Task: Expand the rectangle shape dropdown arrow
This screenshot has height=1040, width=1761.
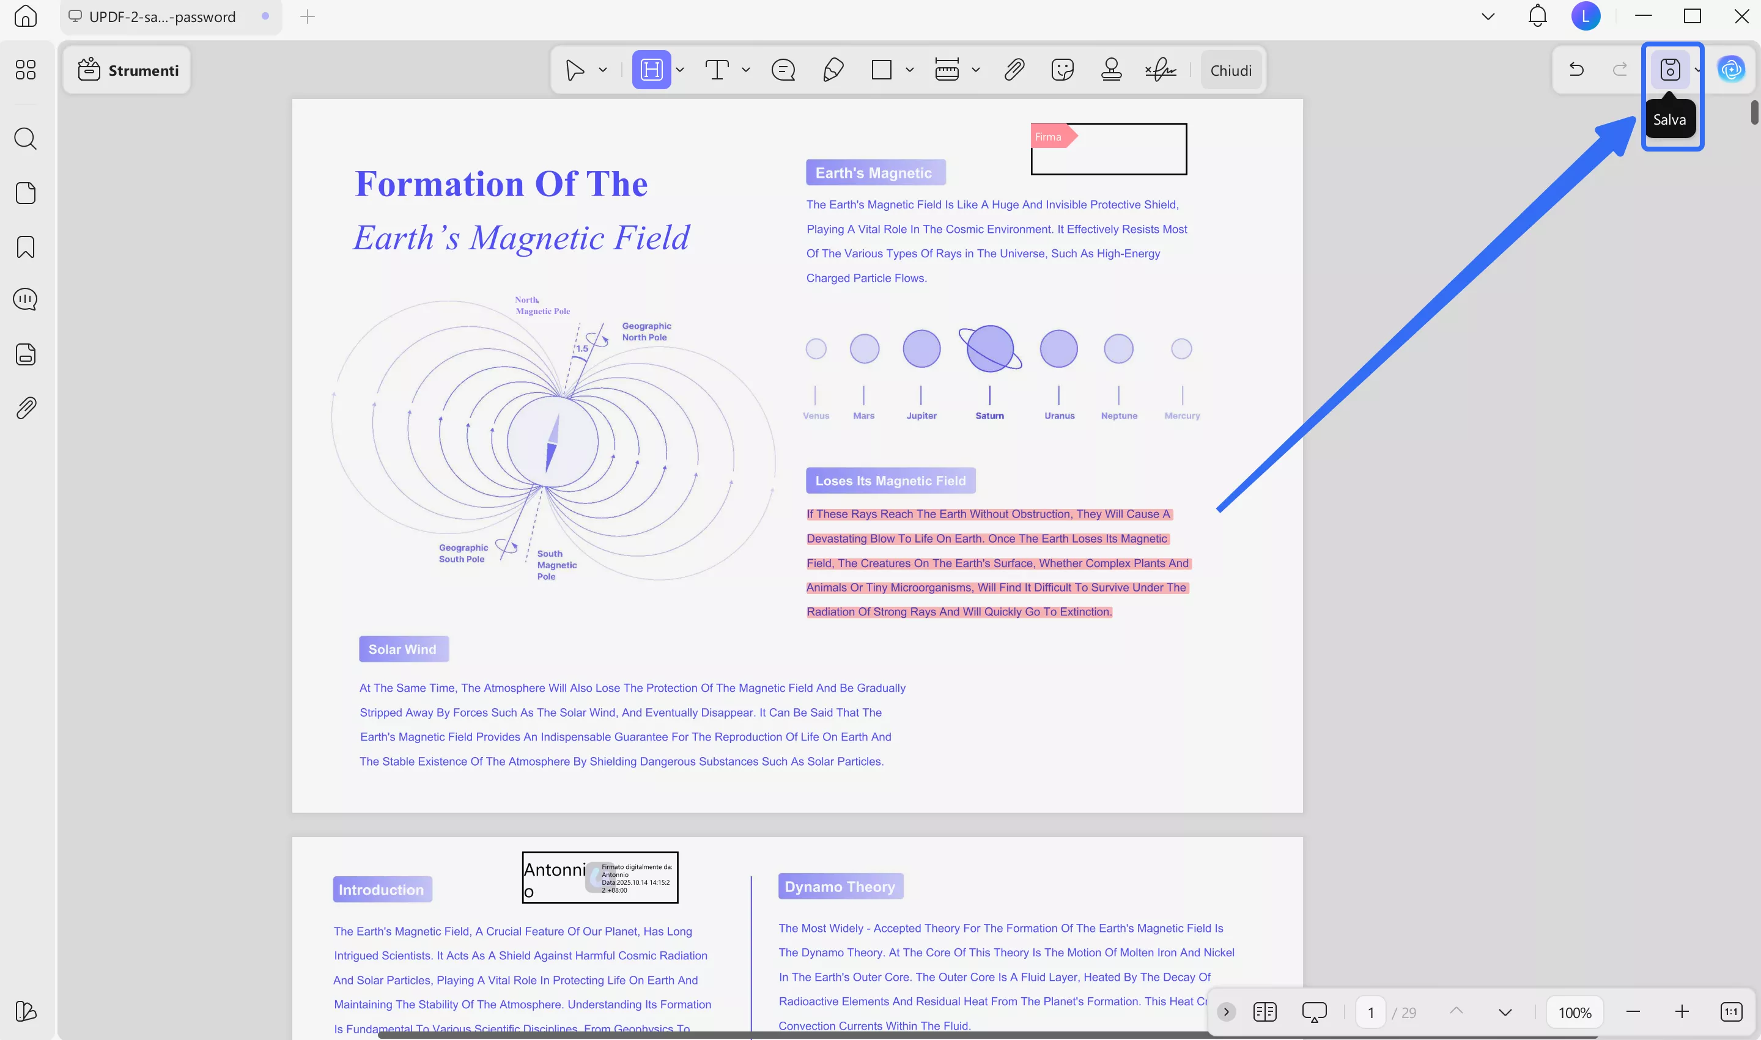Action: 910,70
